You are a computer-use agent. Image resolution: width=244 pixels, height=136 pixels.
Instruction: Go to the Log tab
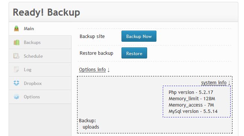pos(28,70)
